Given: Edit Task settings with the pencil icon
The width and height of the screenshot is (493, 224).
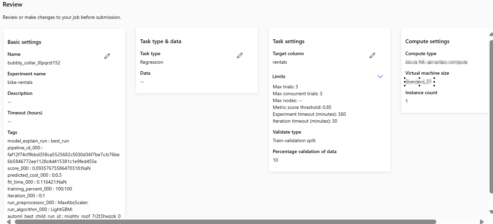Looking at the screenshot, I should (372, 55).
